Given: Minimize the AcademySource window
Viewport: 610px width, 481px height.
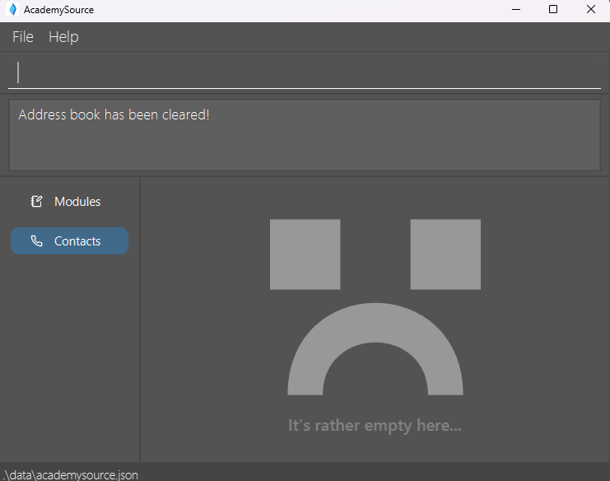Looking at the screenshot, I should 515,10.
